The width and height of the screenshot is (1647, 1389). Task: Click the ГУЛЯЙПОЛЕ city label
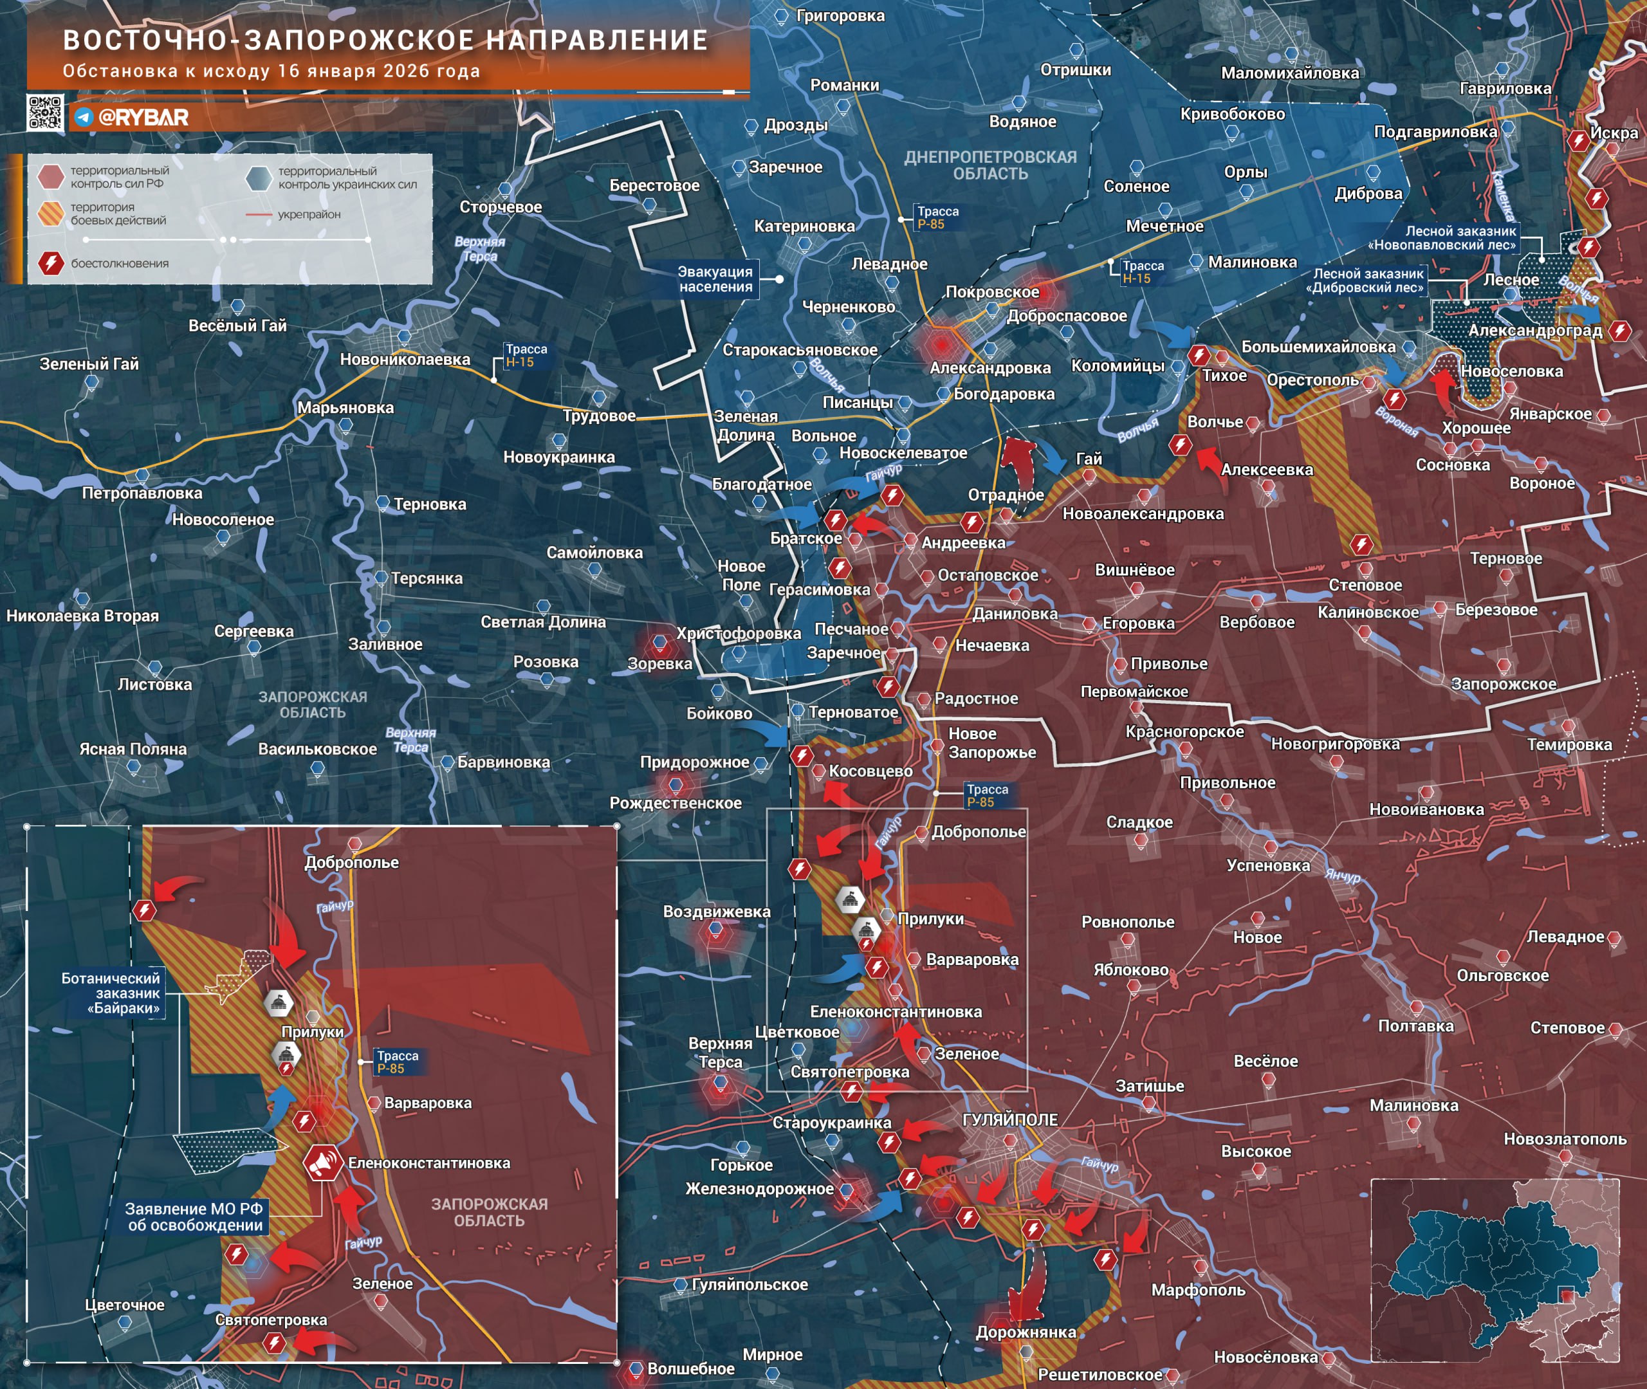pyautogui.click(x=1009, y=1119)
